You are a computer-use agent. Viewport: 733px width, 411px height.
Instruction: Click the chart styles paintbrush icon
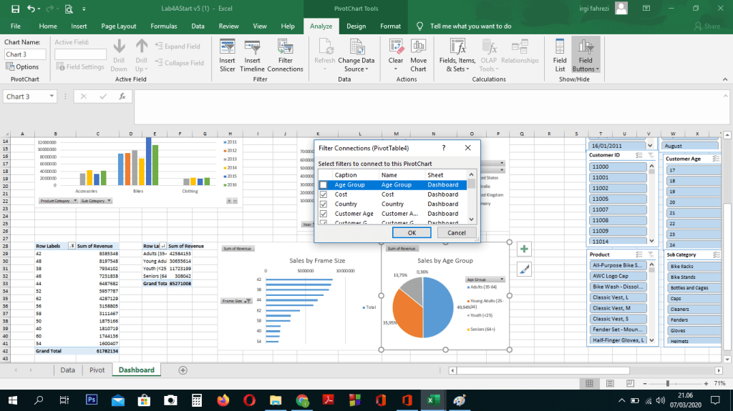pos(524,269)
